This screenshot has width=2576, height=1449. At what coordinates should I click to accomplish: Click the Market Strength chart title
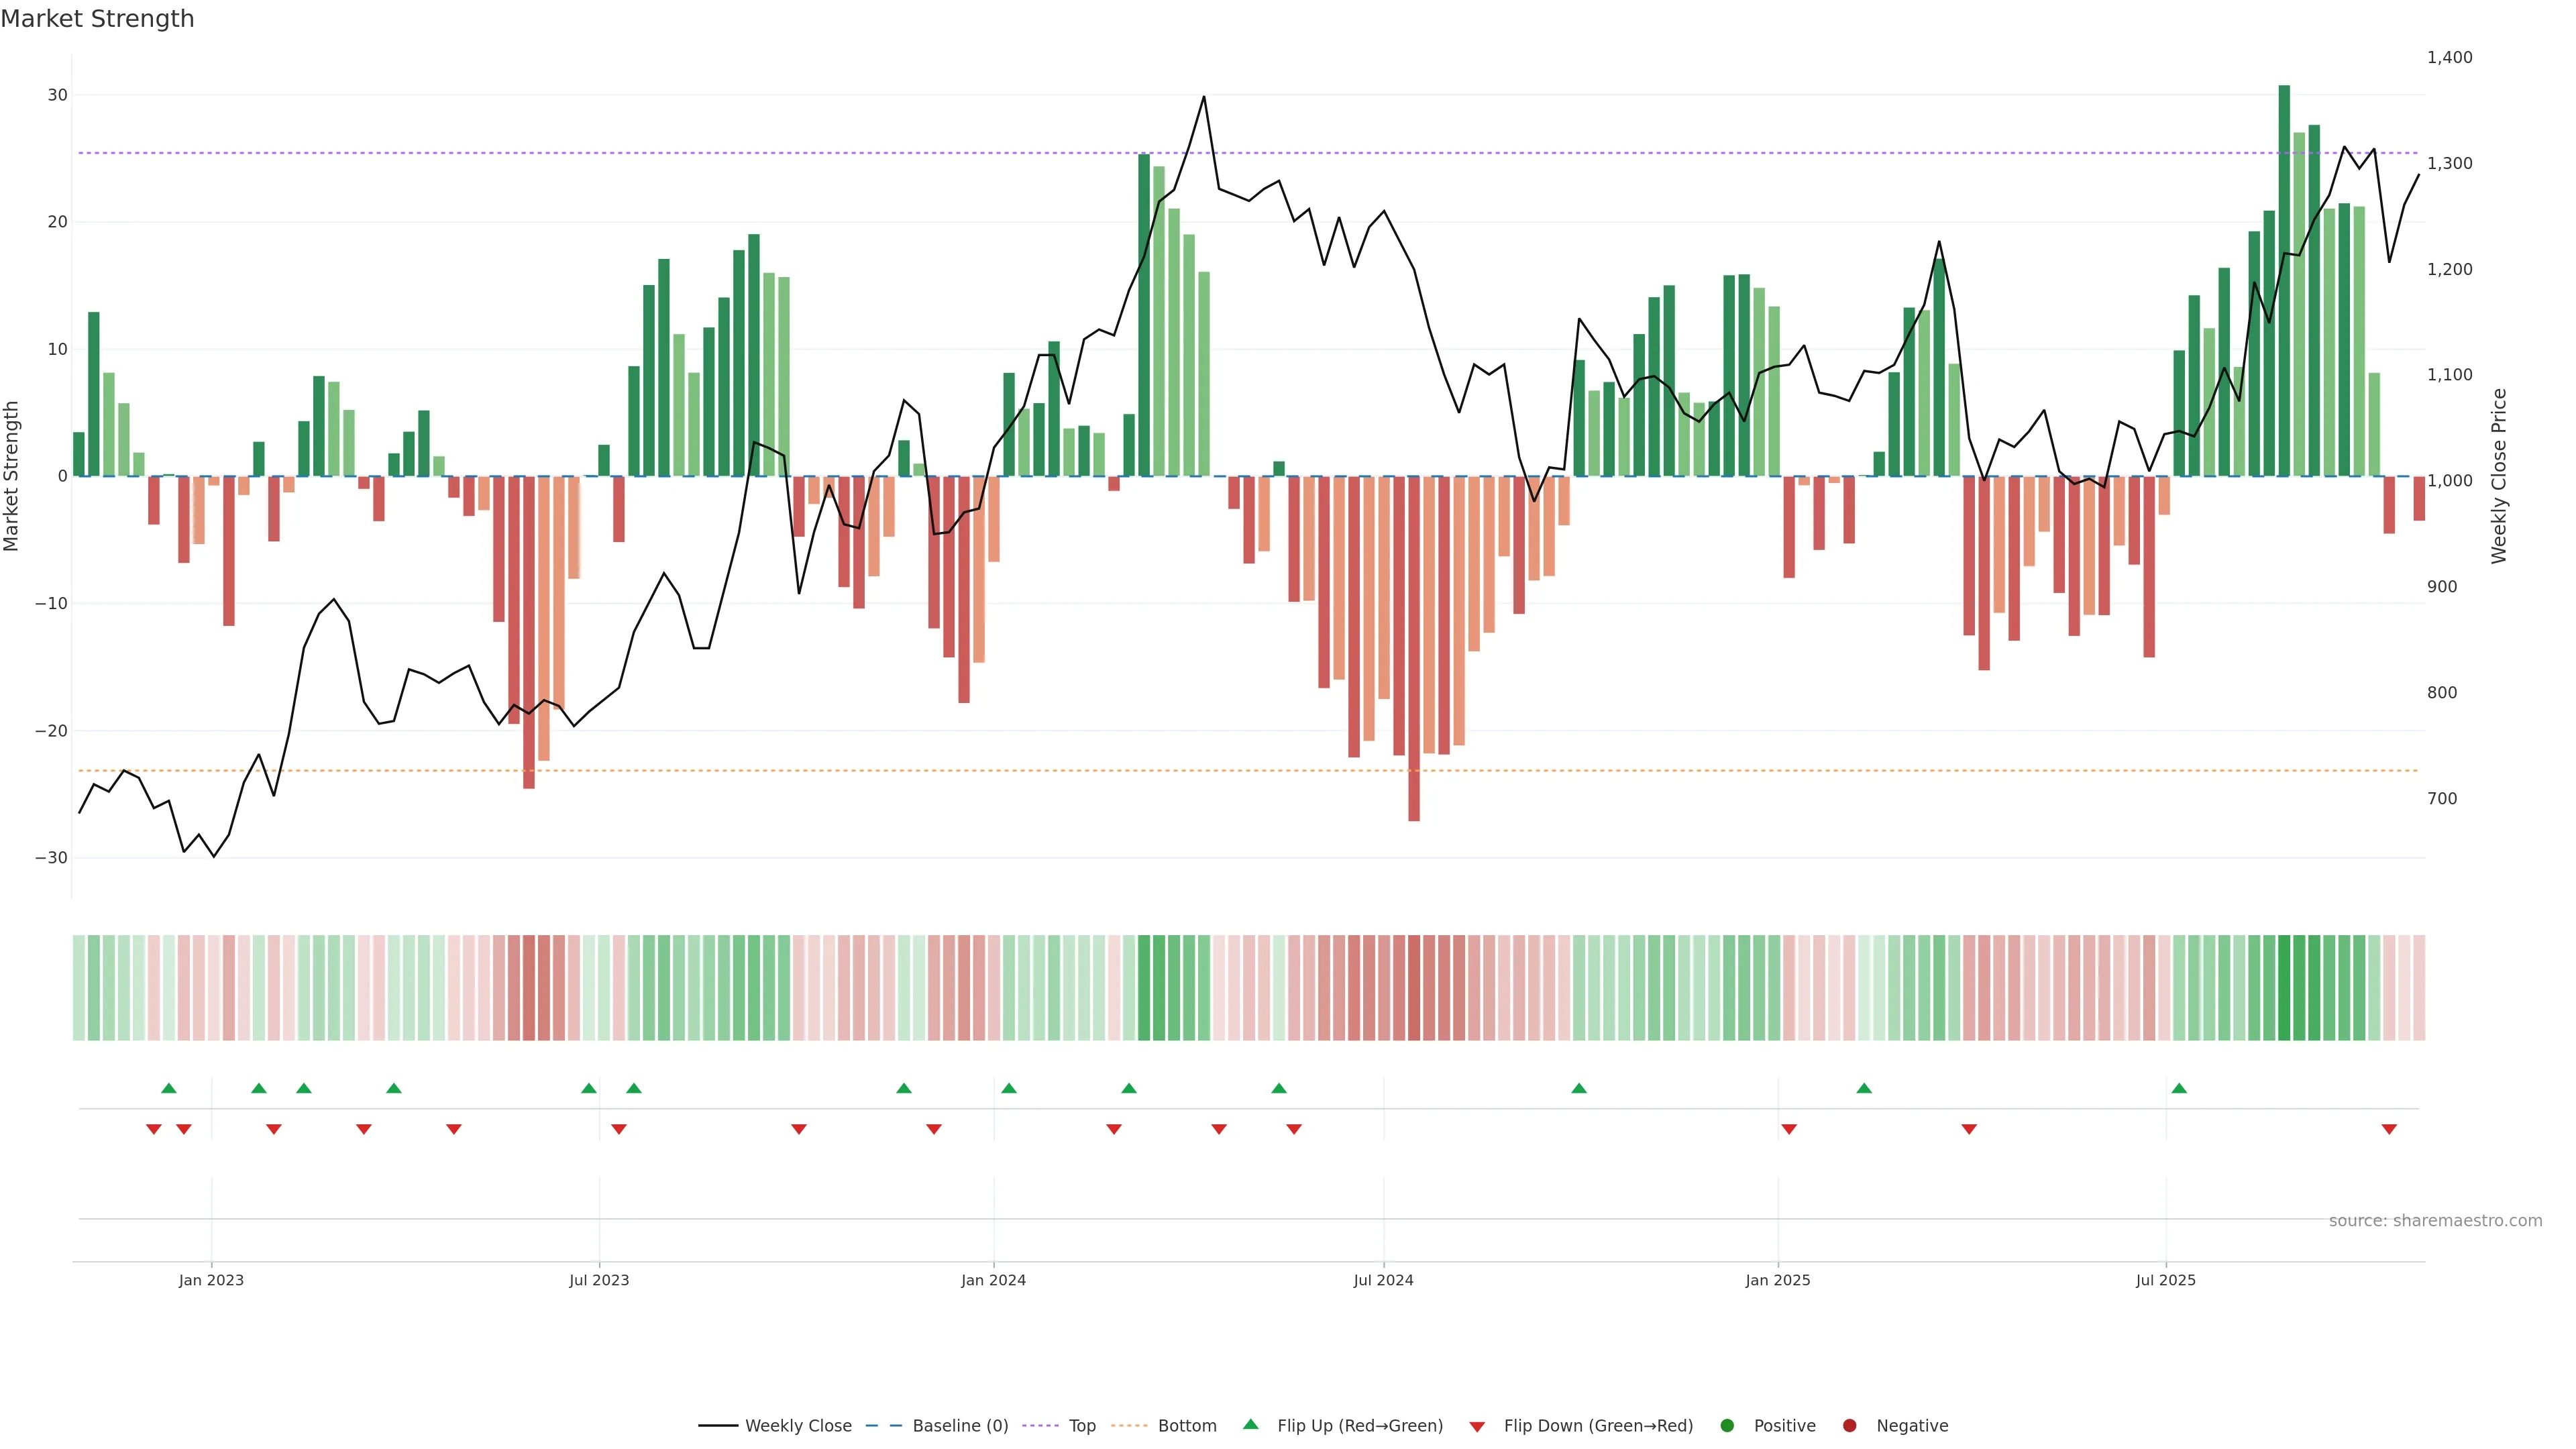[x=97, y=19]
